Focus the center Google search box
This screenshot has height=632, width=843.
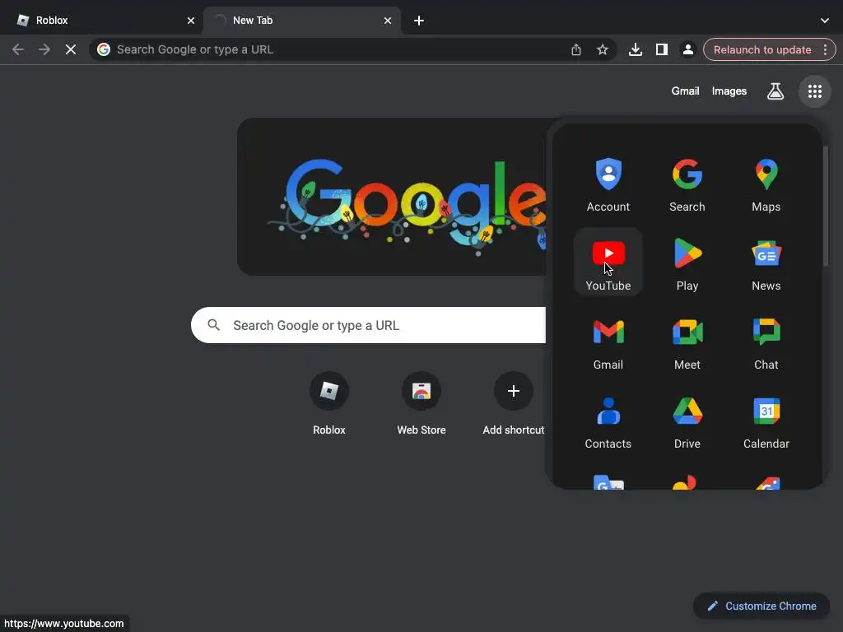pos(368,325)
